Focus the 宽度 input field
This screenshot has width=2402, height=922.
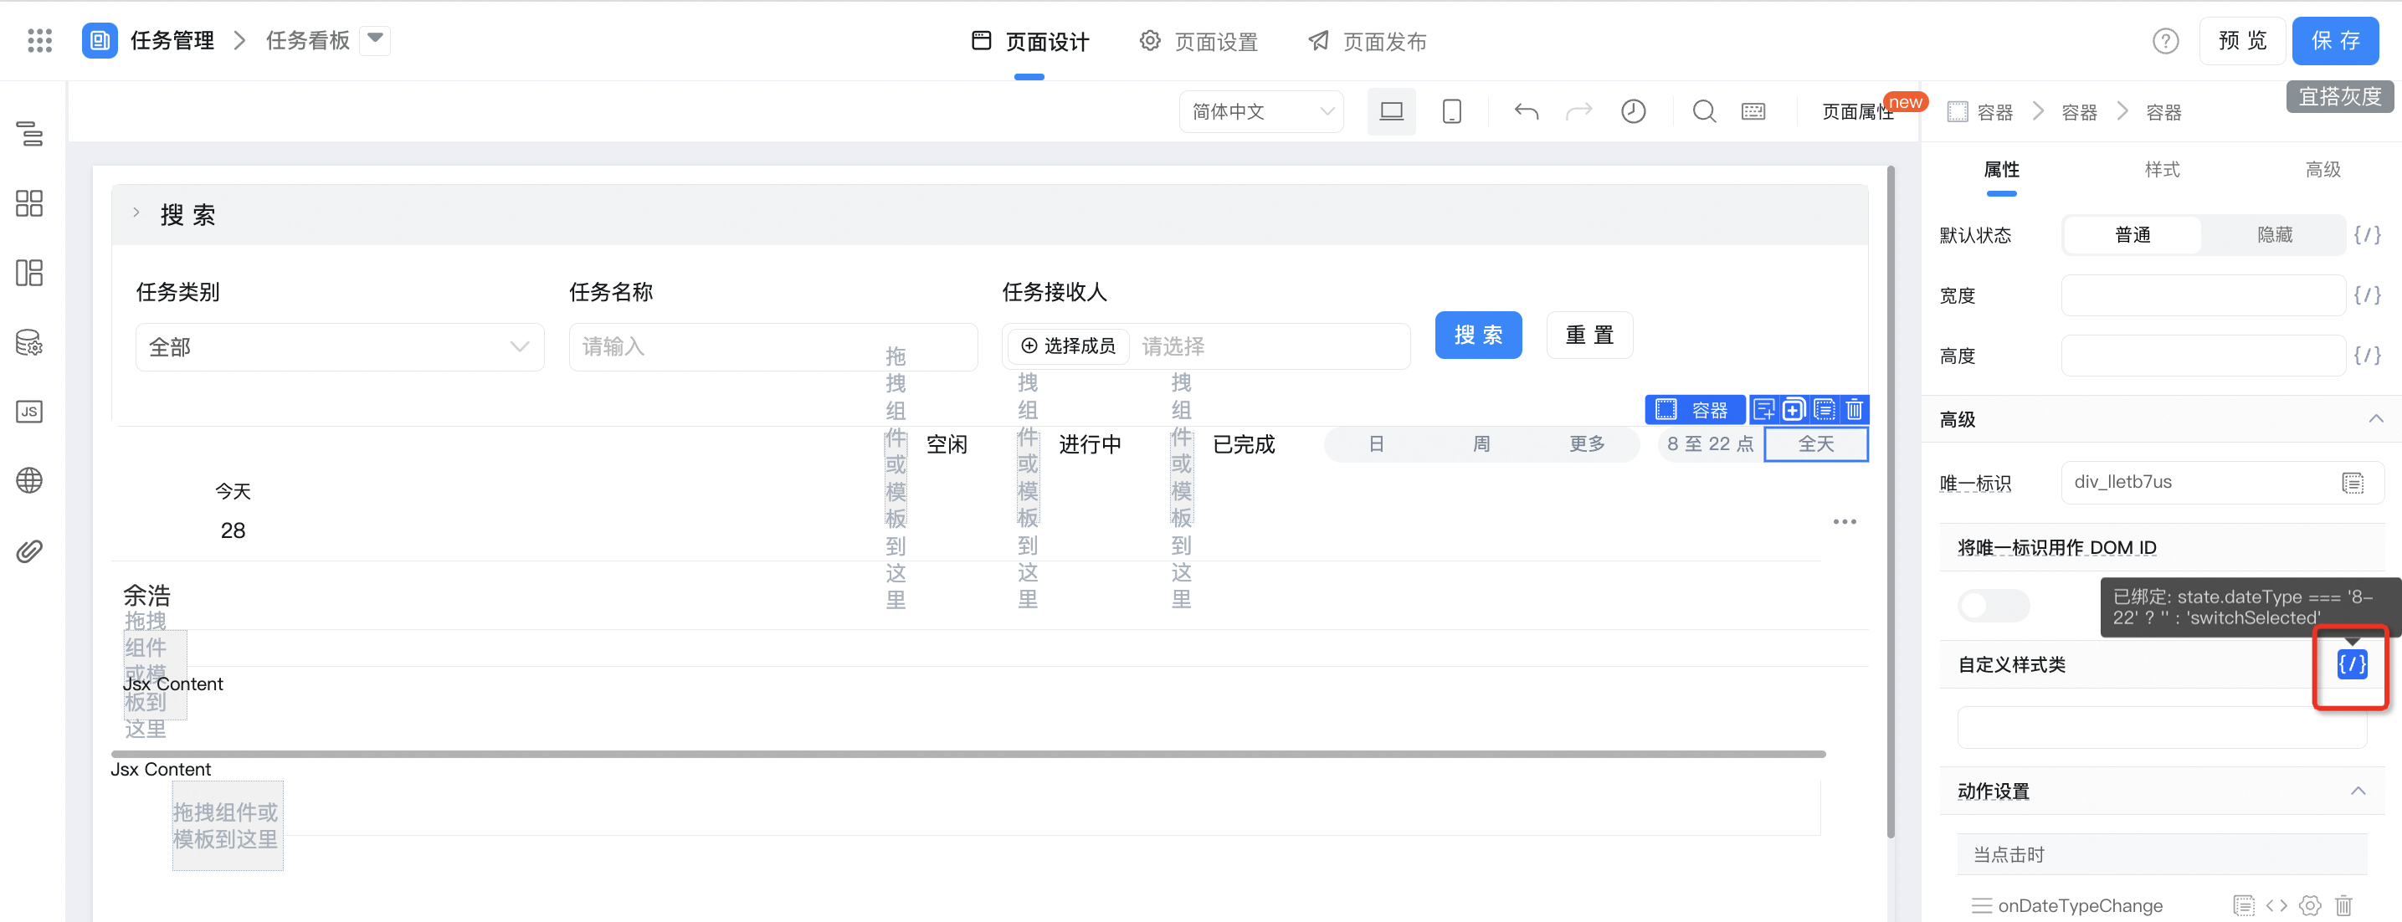click(x=2203, y=295)
